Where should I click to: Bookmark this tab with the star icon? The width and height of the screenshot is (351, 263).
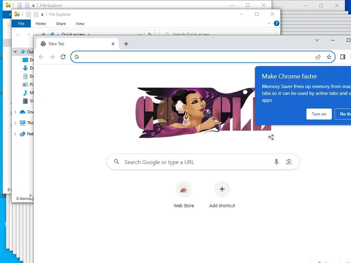(x=329, y=57)
